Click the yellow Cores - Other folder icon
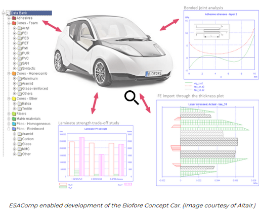 tap(14, 98)
